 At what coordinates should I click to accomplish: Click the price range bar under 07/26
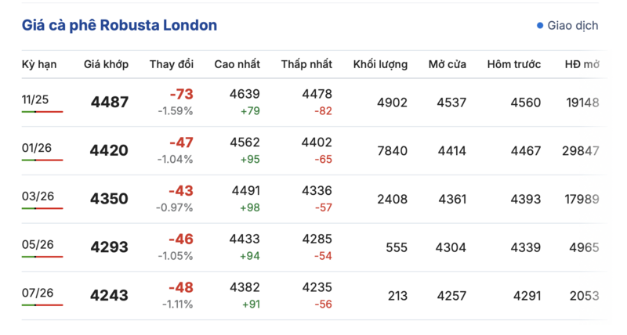tap(42, 305)
